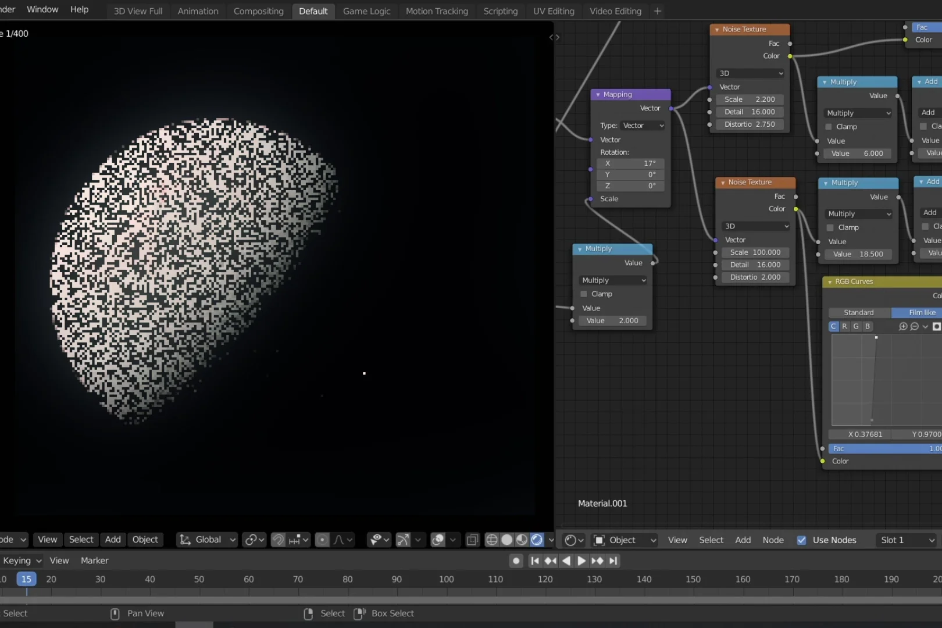Open the Slot 1 material slot dropdown
This screenshot has width=942, height=628.
pyautogui.click(x=907, y=540)
